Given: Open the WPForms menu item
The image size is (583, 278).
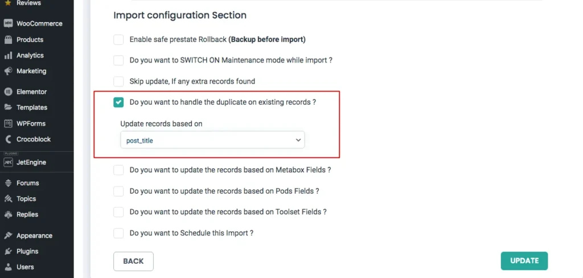Looking at the screenshot, I should [x=31, y=123].
